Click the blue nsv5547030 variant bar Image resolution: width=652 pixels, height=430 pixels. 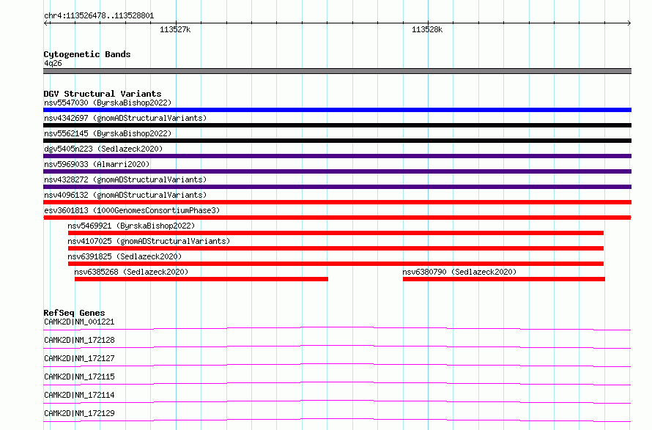(337, 110)
